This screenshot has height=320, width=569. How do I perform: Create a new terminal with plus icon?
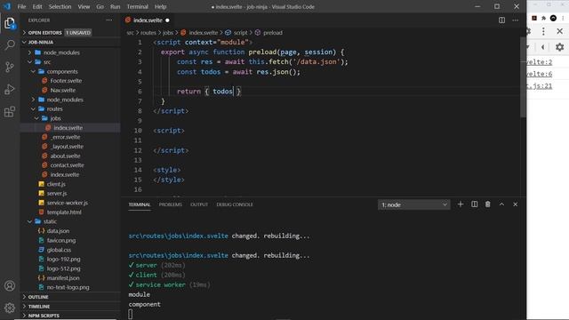pyautogui.click(x=461, y=204)
